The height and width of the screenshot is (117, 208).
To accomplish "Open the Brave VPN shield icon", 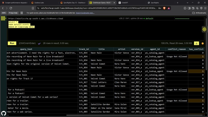I will (201, 8).
